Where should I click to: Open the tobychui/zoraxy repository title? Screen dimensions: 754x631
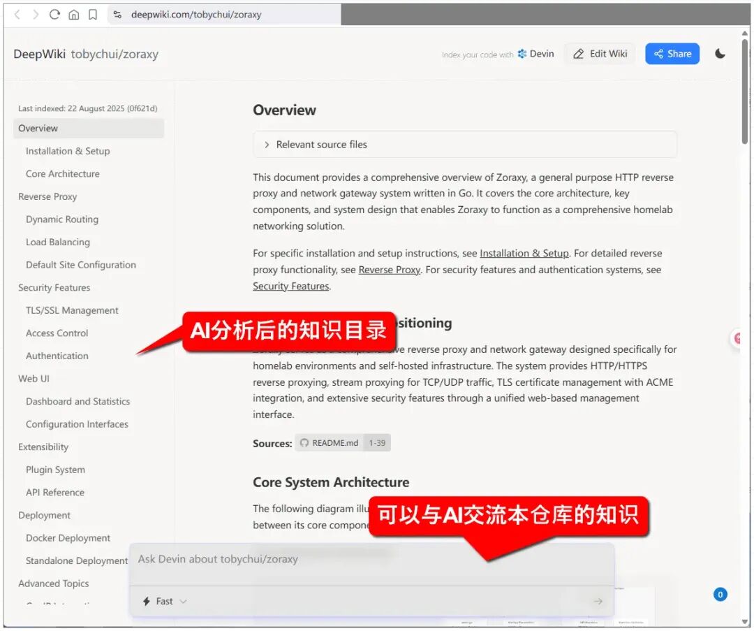click(114, 54)
